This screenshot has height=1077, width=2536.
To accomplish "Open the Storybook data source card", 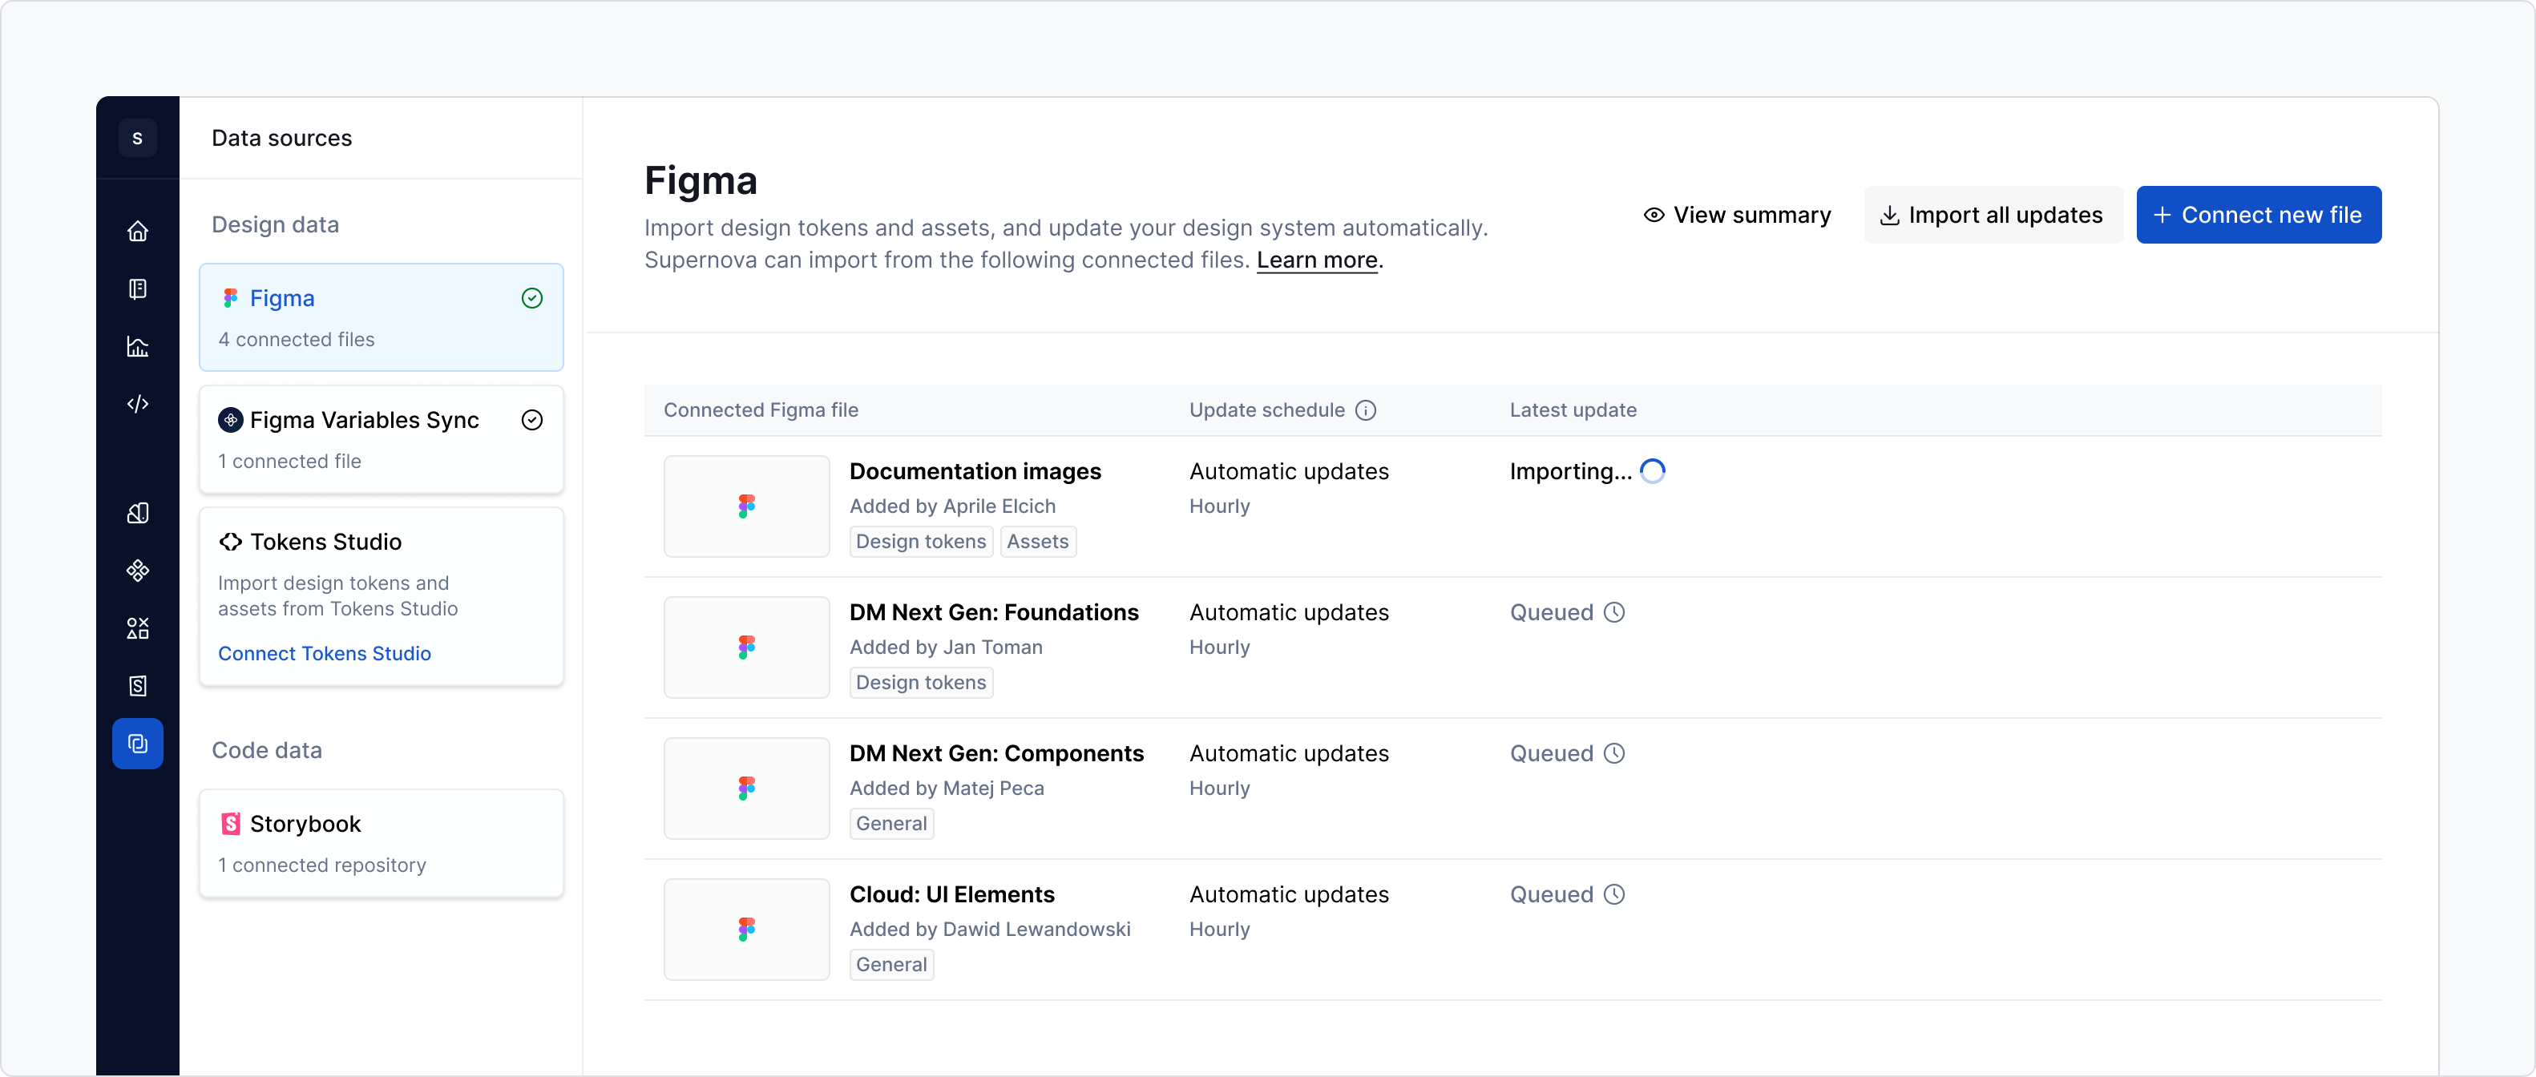I will (381, 843).
